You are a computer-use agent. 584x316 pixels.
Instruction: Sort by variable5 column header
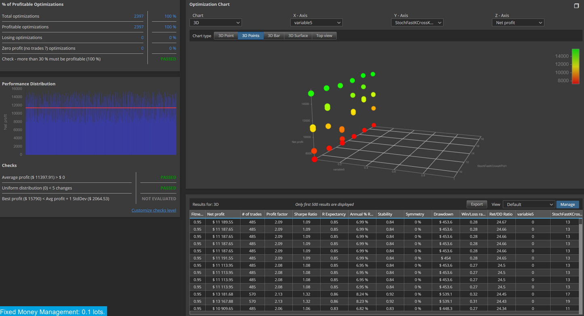pyautogui.click(x=533, y=214)
